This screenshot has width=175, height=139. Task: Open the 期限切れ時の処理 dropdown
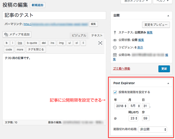click(x=152, y=130)
